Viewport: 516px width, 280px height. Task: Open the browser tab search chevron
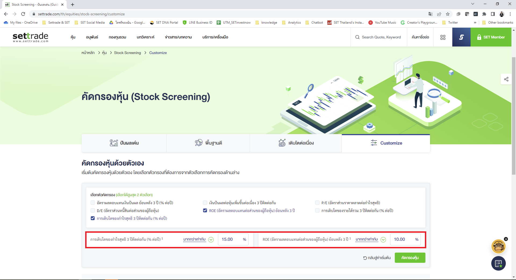(x=472, y=4)
